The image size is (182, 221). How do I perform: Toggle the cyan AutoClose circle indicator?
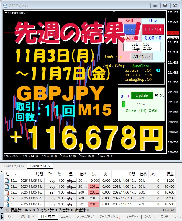pyautogui.click(x=158, y=70)
